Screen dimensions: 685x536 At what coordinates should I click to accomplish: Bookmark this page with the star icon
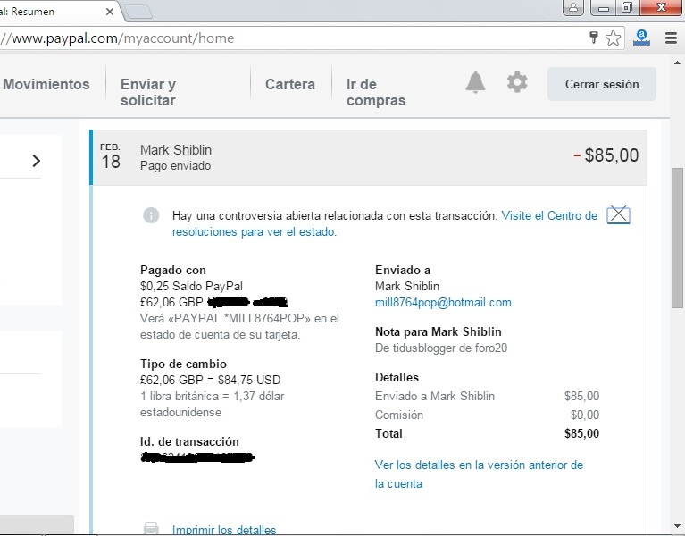(x=613, y=38)
